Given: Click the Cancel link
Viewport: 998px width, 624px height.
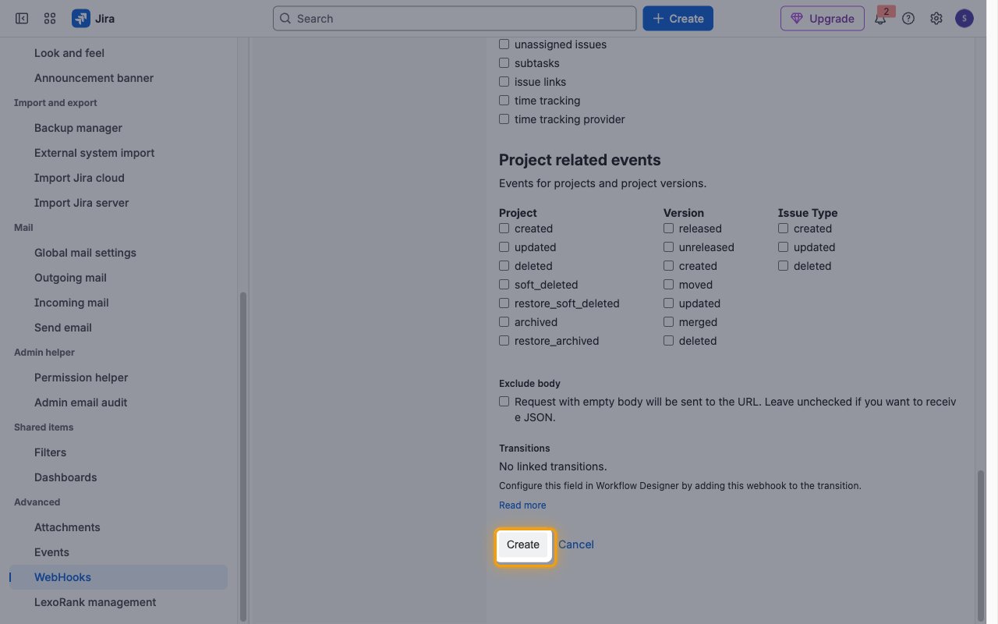Looking at the screenshot, I should click(x=576, y=545).
